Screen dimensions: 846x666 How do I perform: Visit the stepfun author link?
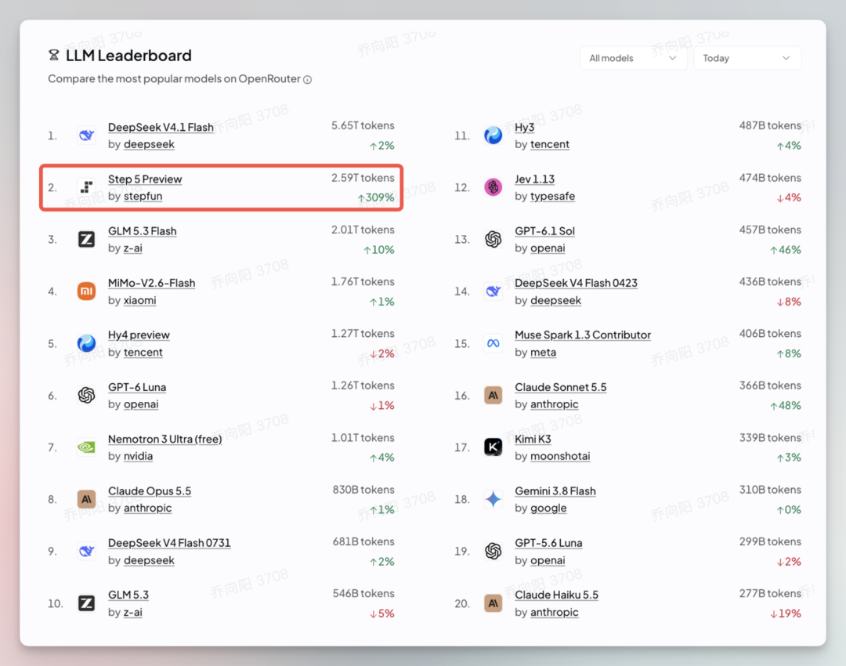[x=143, y=196]
